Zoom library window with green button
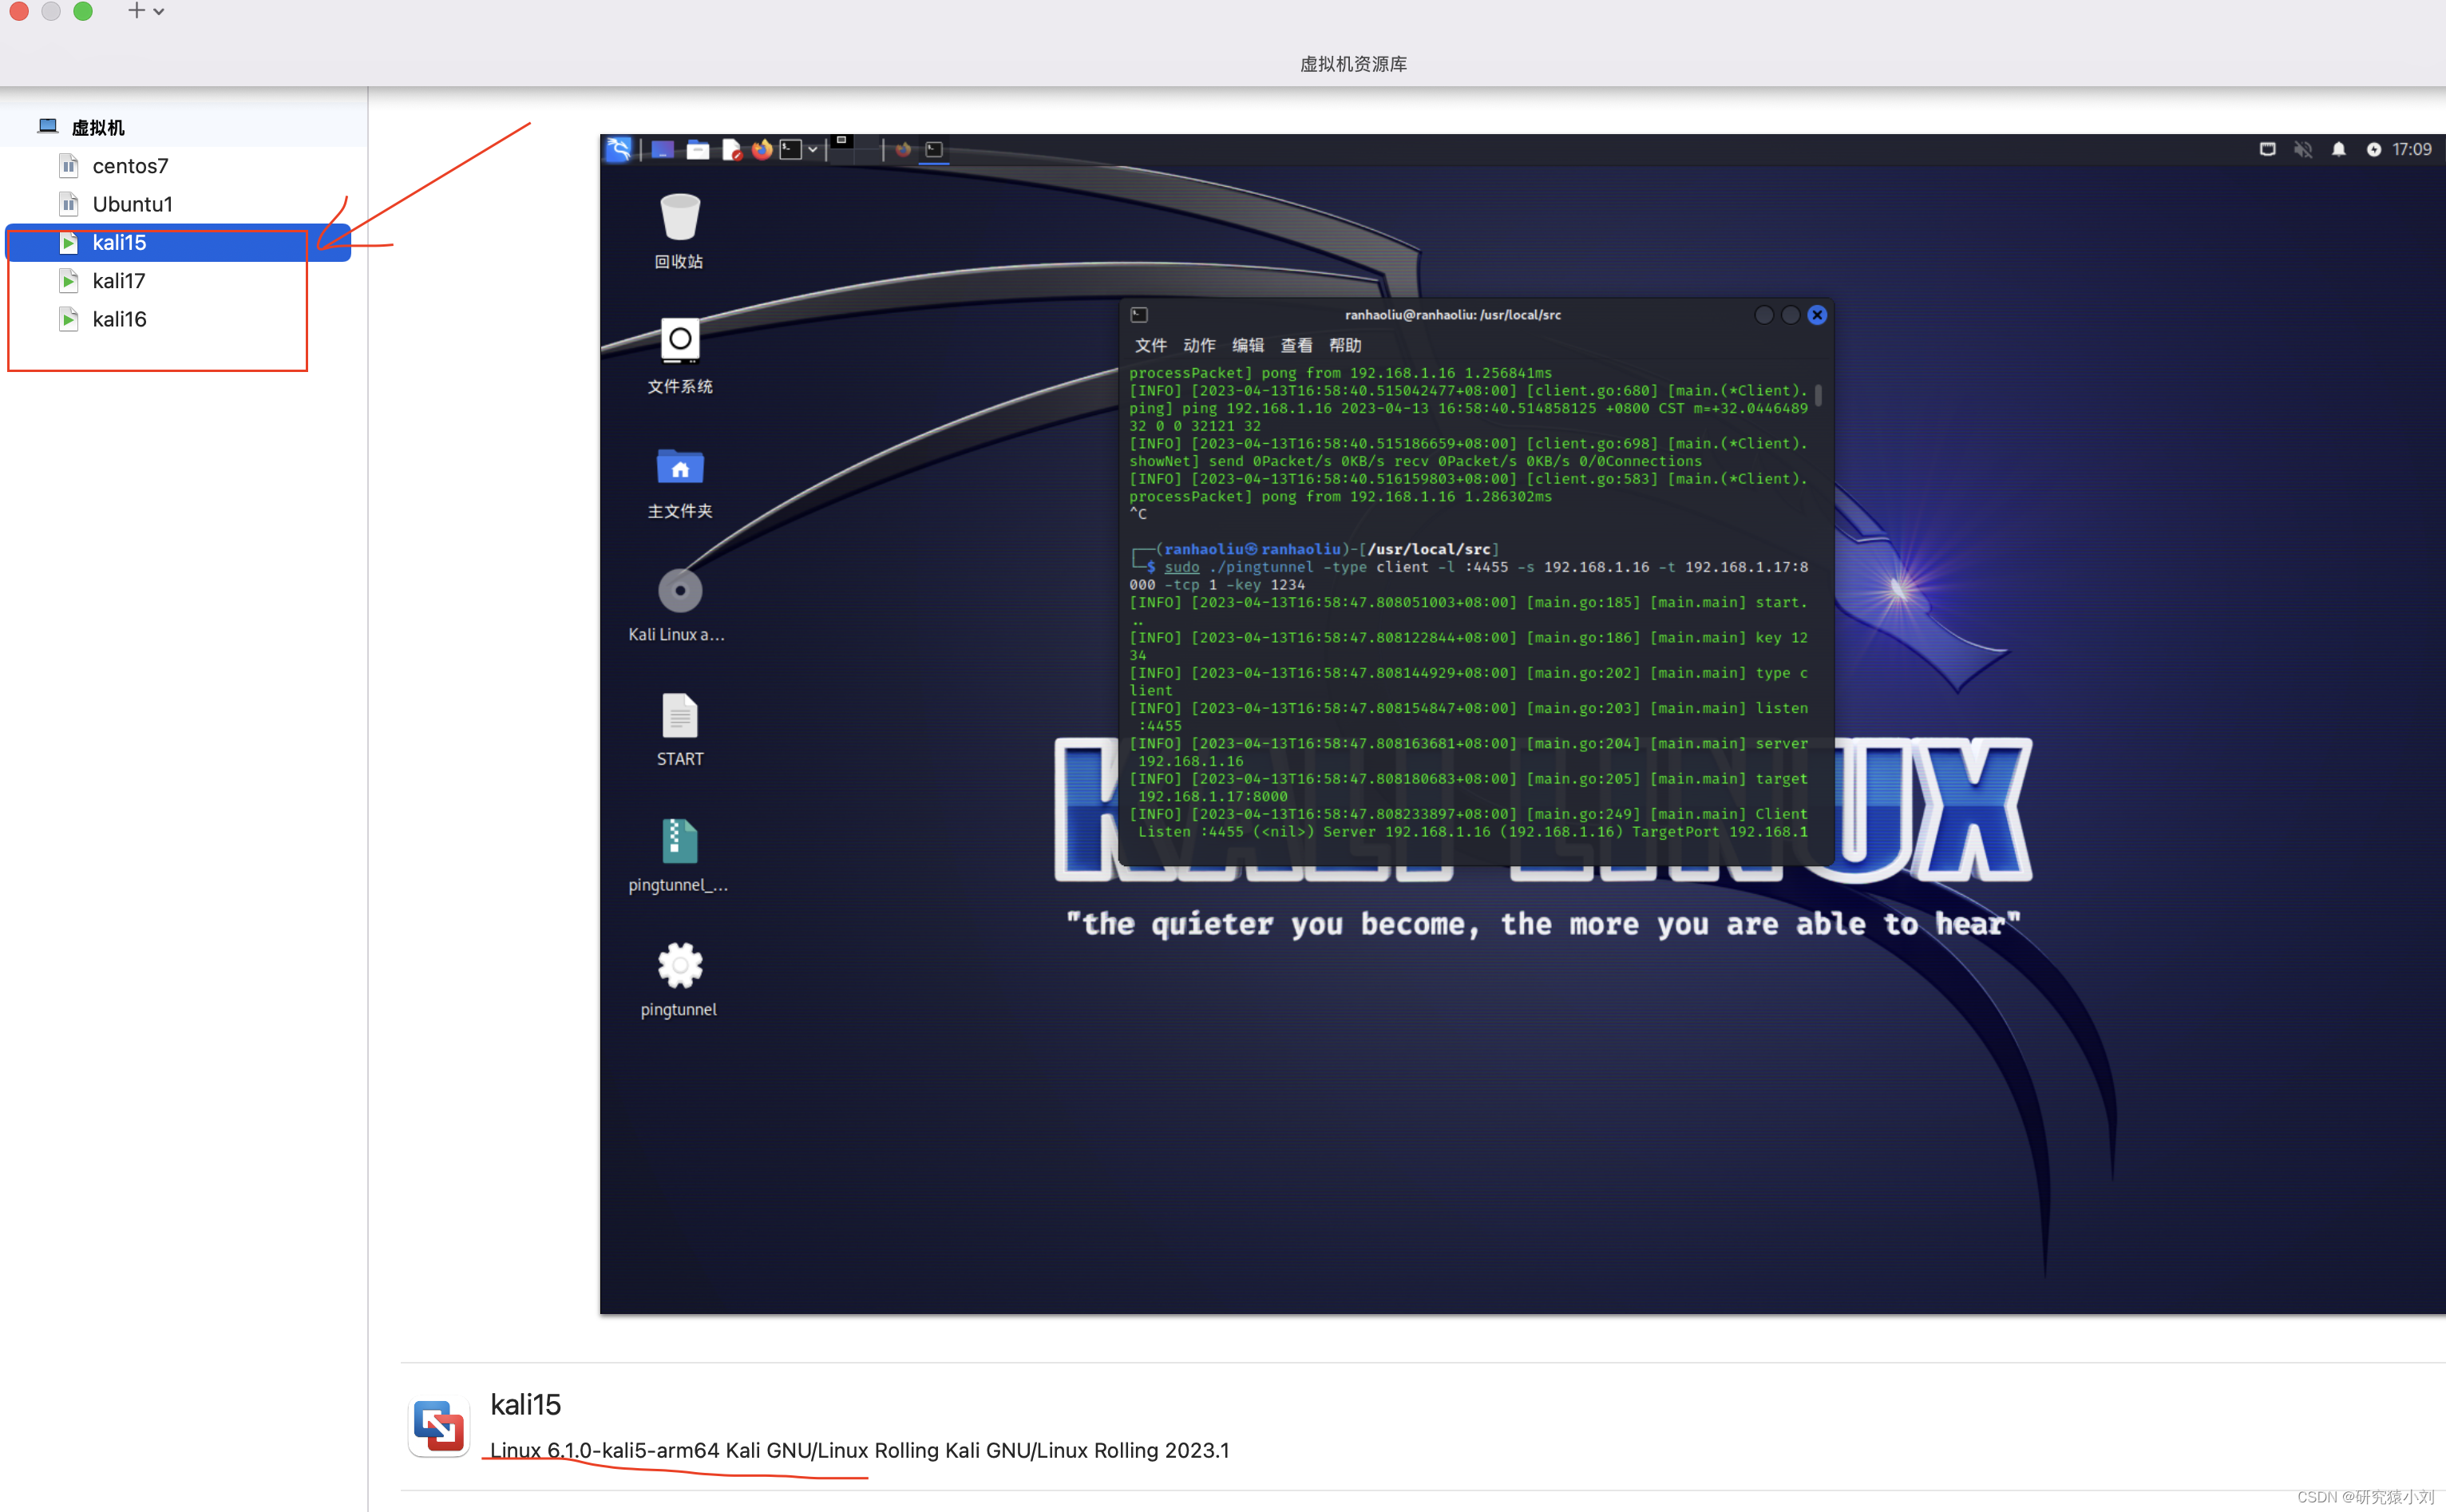 tap(83, 11)
